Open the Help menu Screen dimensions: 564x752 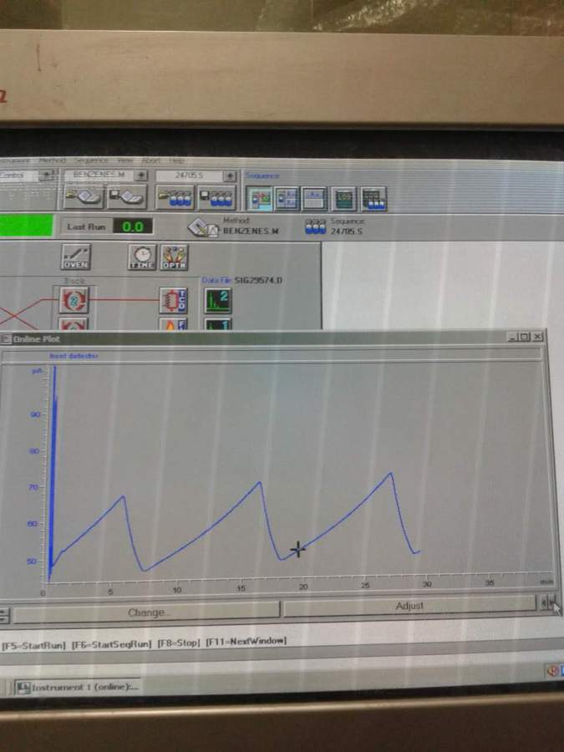(176, 160)
